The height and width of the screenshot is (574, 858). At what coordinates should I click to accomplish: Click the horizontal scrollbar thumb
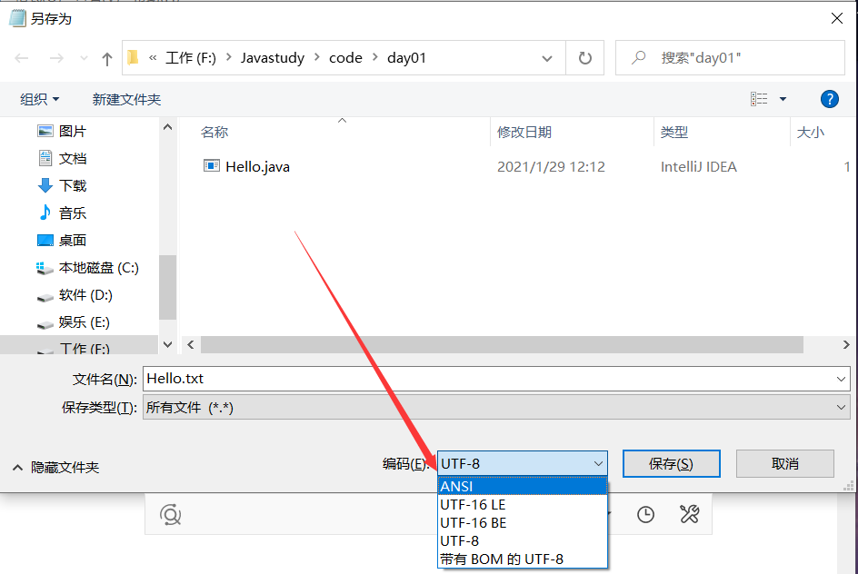click(x=502, y=345)
